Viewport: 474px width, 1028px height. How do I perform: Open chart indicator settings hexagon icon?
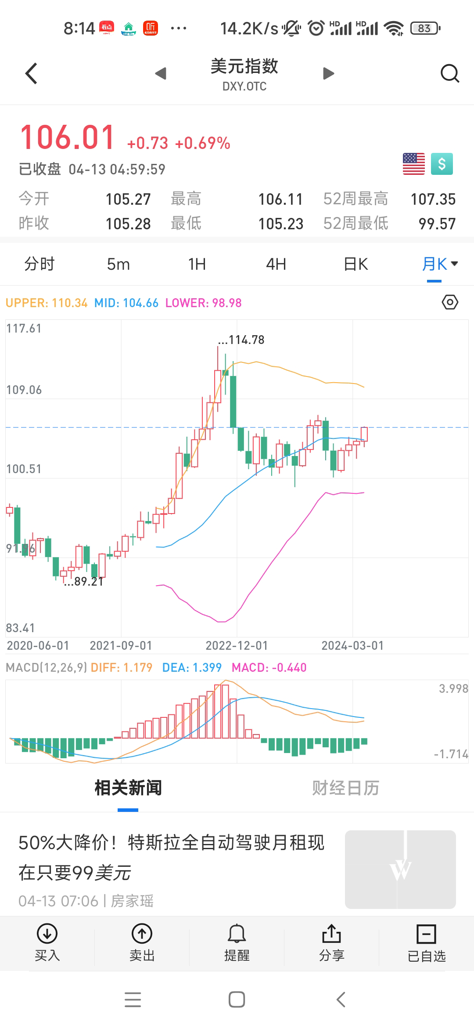click(x=450, y=302)
